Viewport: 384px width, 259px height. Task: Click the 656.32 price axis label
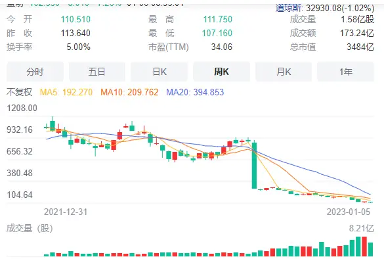(20, 151)
